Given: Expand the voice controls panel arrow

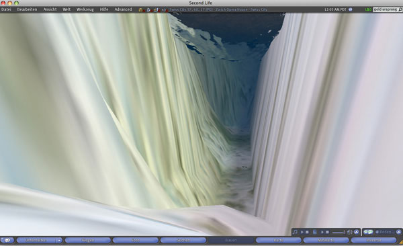Looking at the screenshot, I should pos(398,232).
